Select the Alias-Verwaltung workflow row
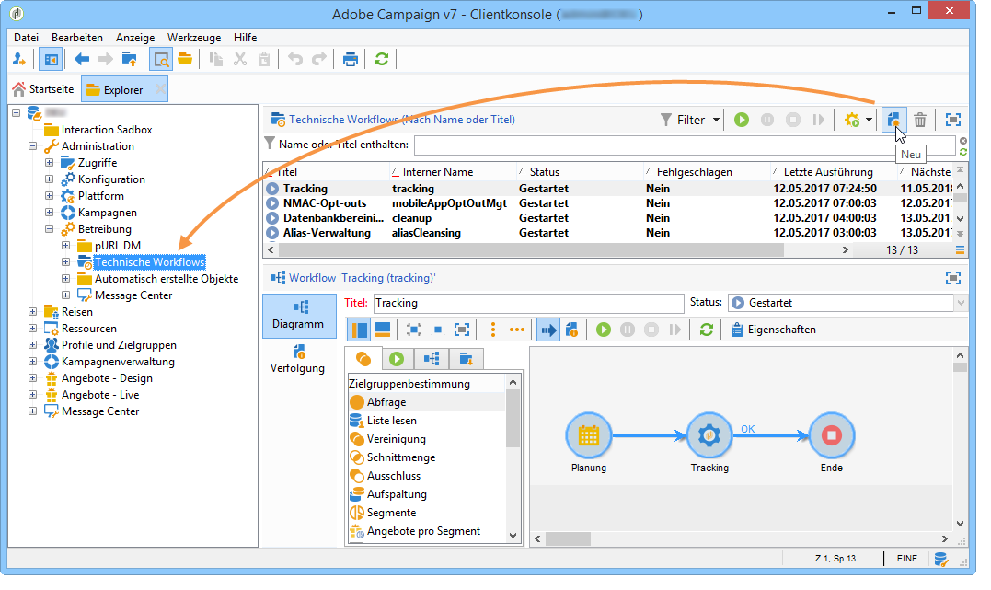 pos(606,233)
